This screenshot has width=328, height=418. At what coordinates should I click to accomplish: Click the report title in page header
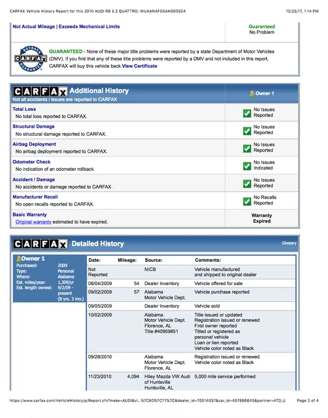pos(98,11)
